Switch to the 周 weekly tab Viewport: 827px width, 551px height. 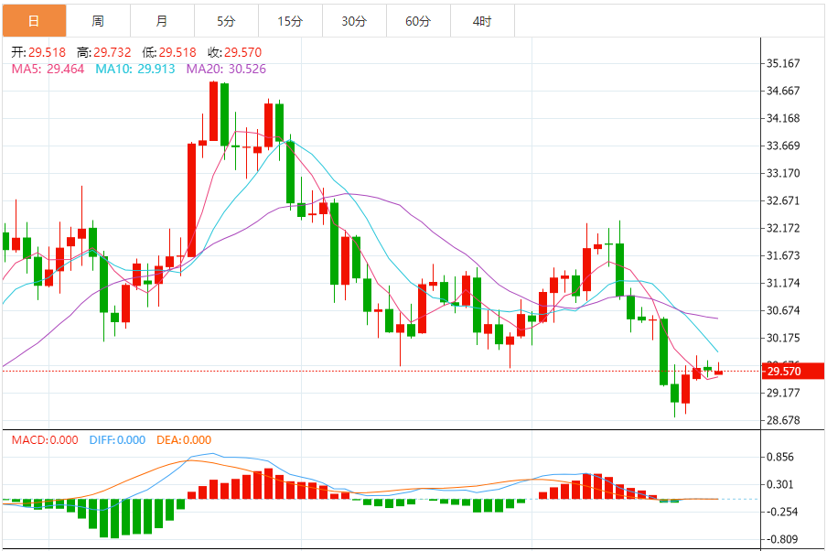point(98,21)
